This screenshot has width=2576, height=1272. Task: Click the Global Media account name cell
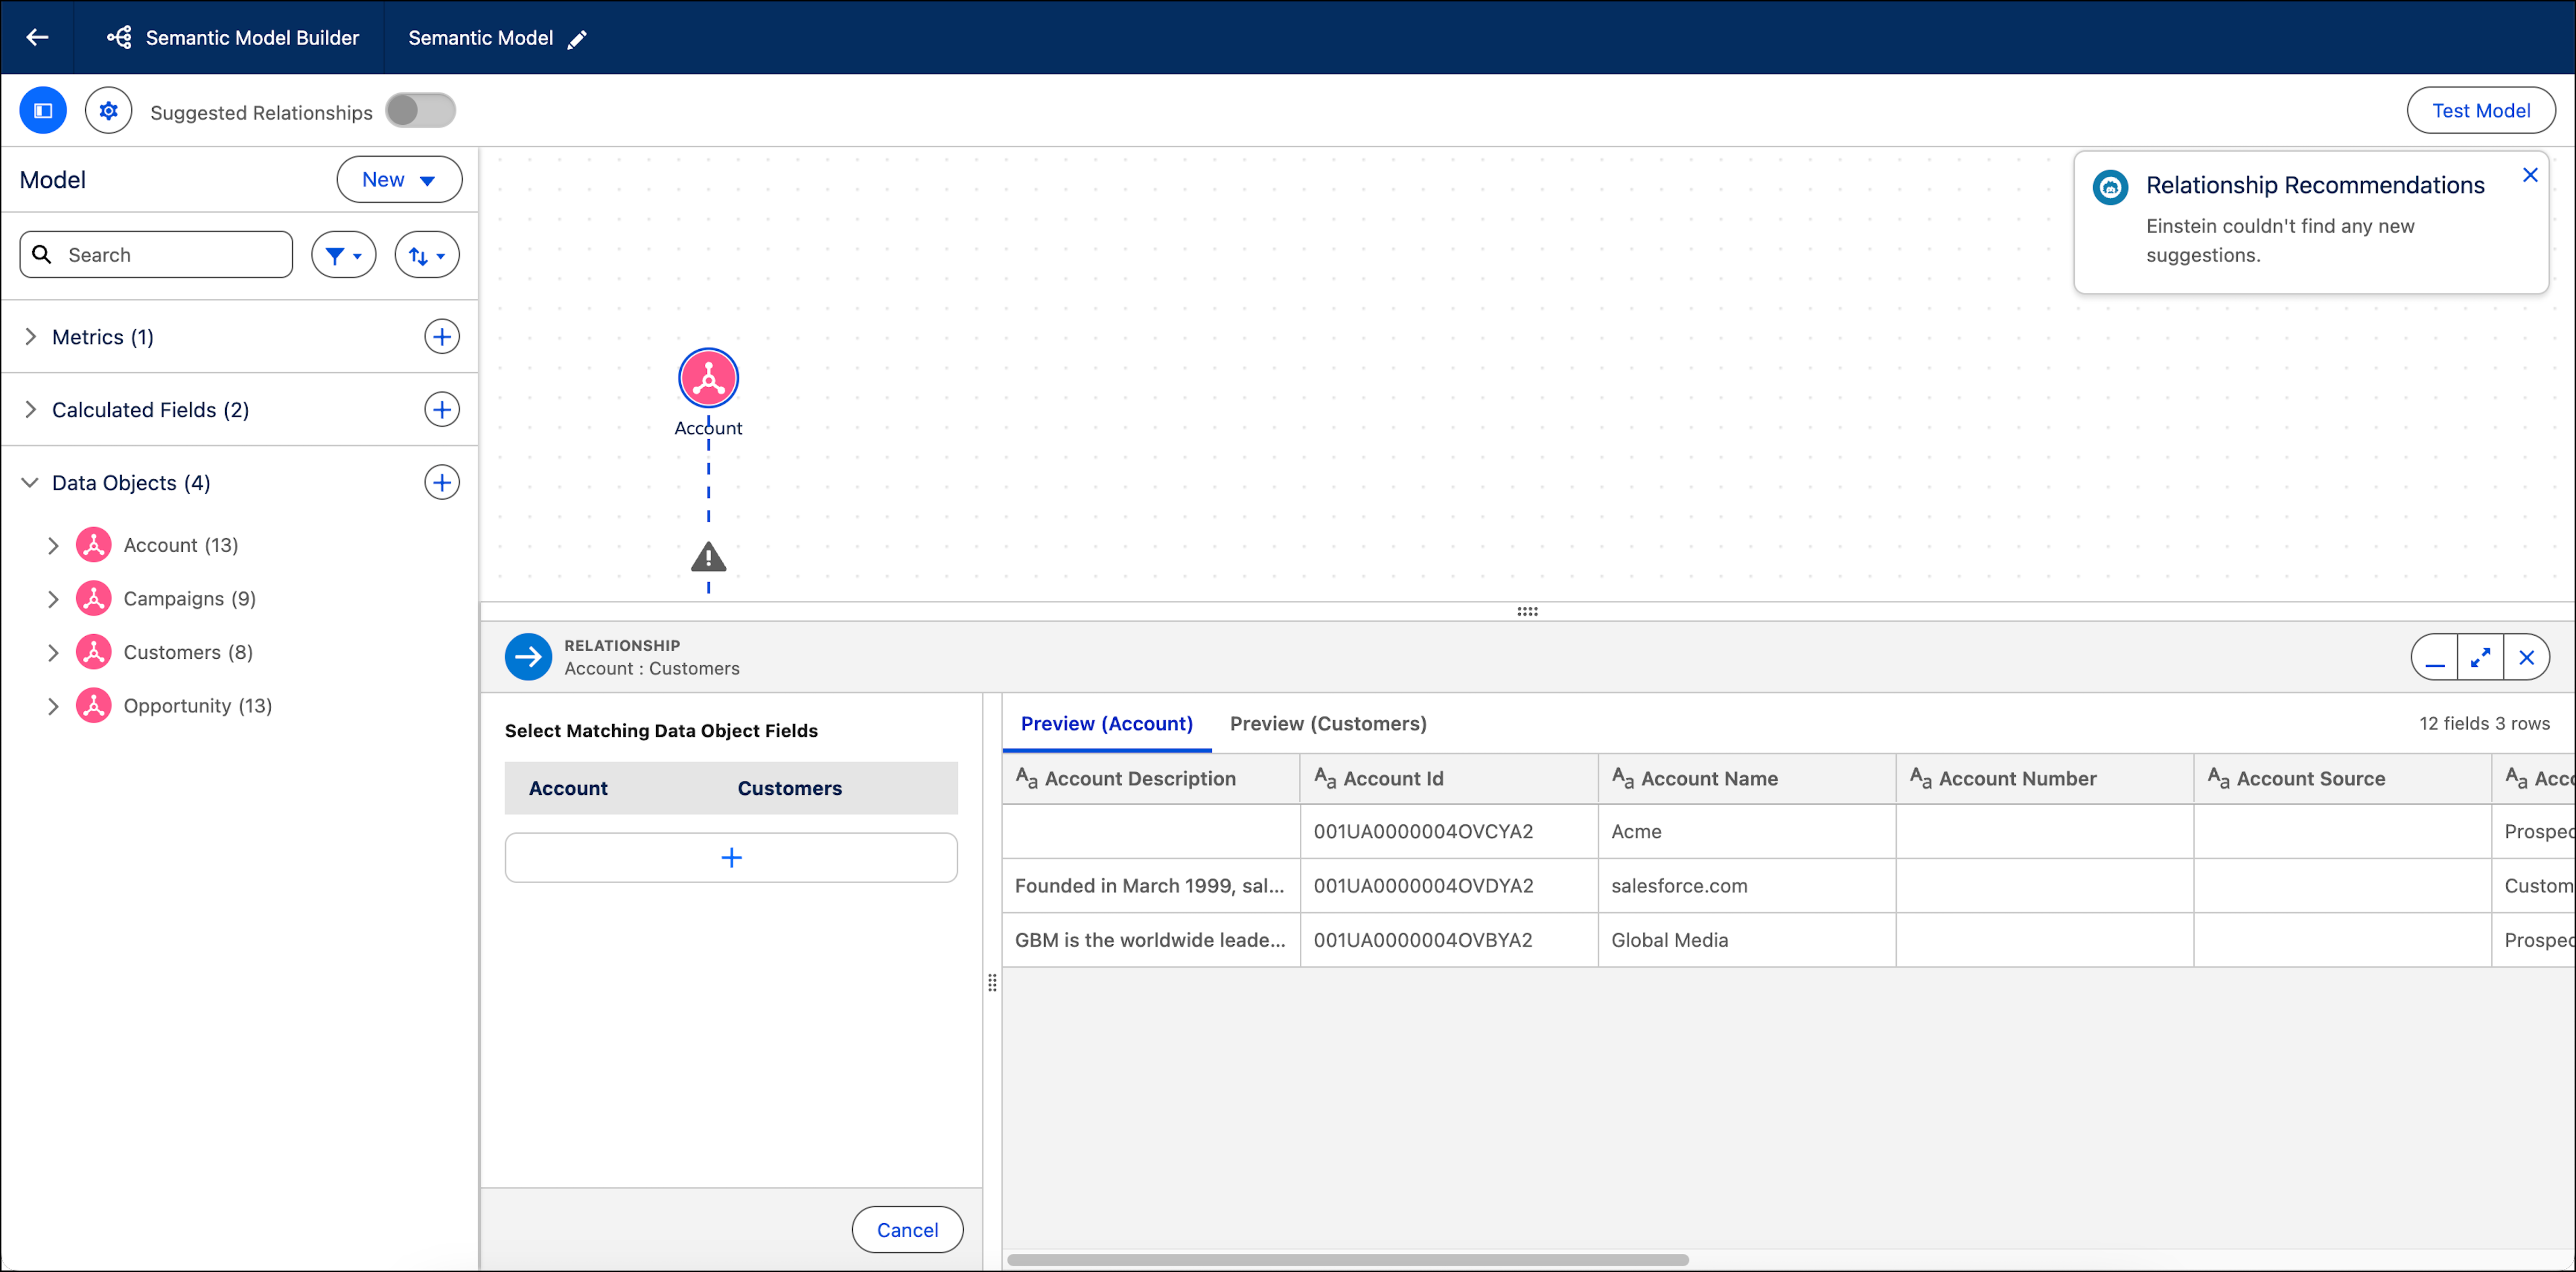1747,940
